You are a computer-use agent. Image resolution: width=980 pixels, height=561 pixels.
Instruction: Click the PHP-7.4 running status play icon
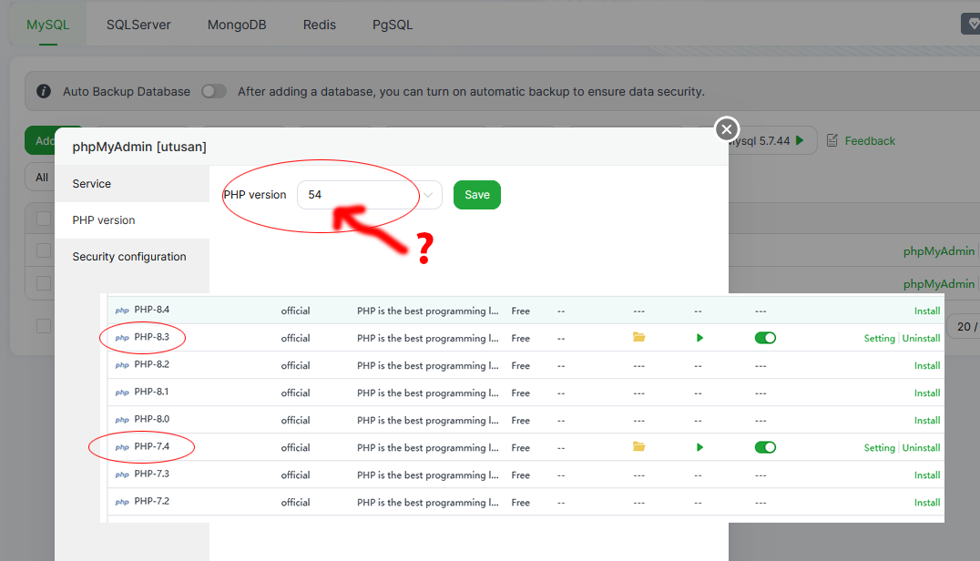tap(699, 447)
